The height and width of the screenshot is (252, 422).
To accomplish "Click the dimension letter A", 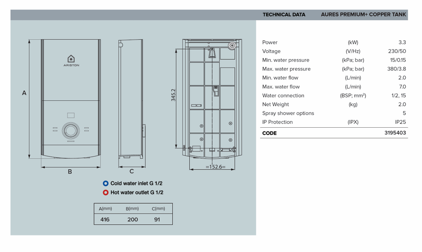I will pyautogui.click(x=24, y=93).
